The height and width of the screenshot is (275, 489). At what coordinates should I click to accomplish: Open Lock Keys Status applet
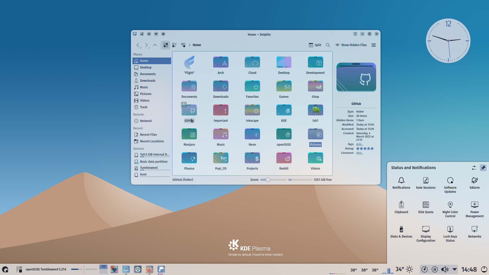[x=450, y=234]
